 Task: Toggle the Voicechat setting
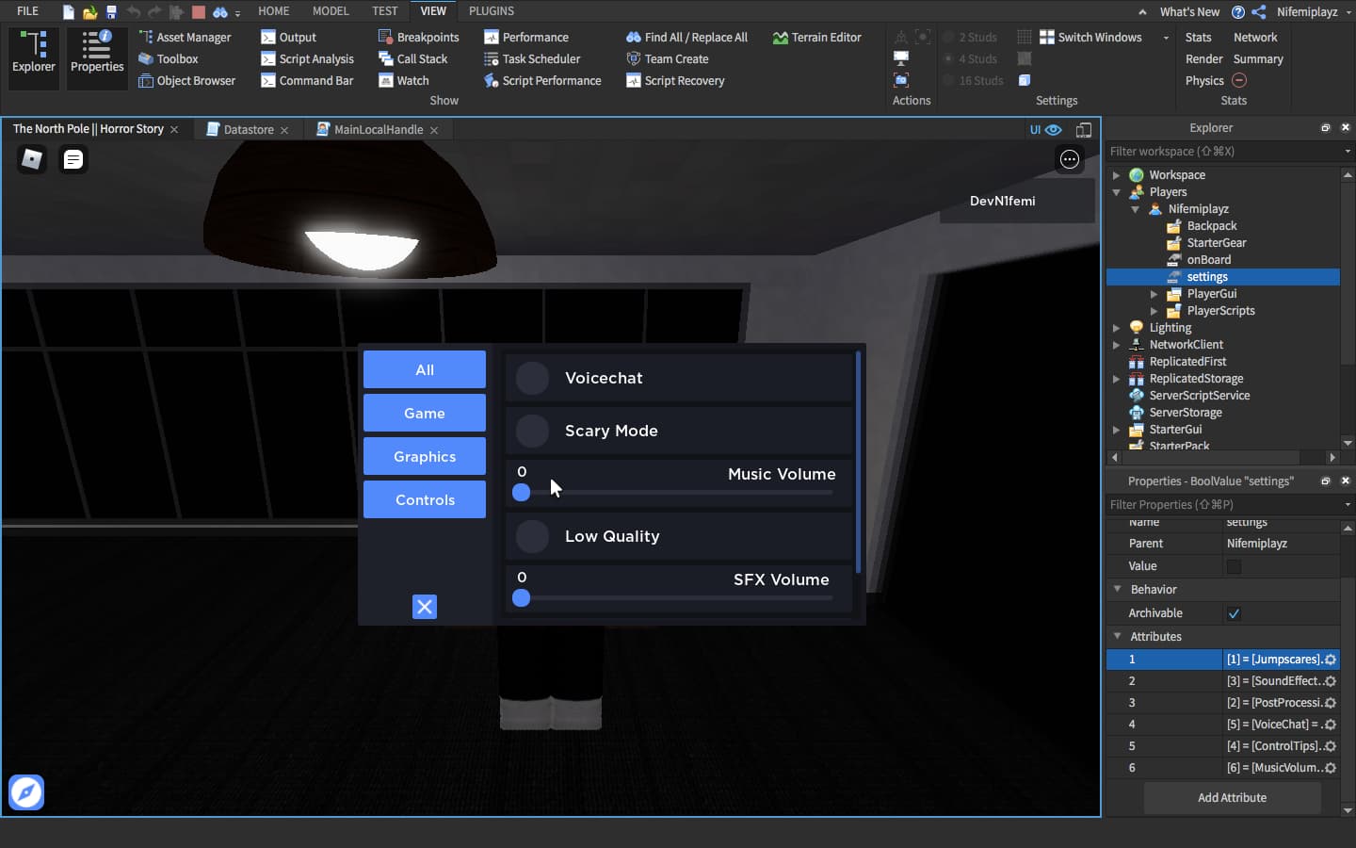coord(532,378)
